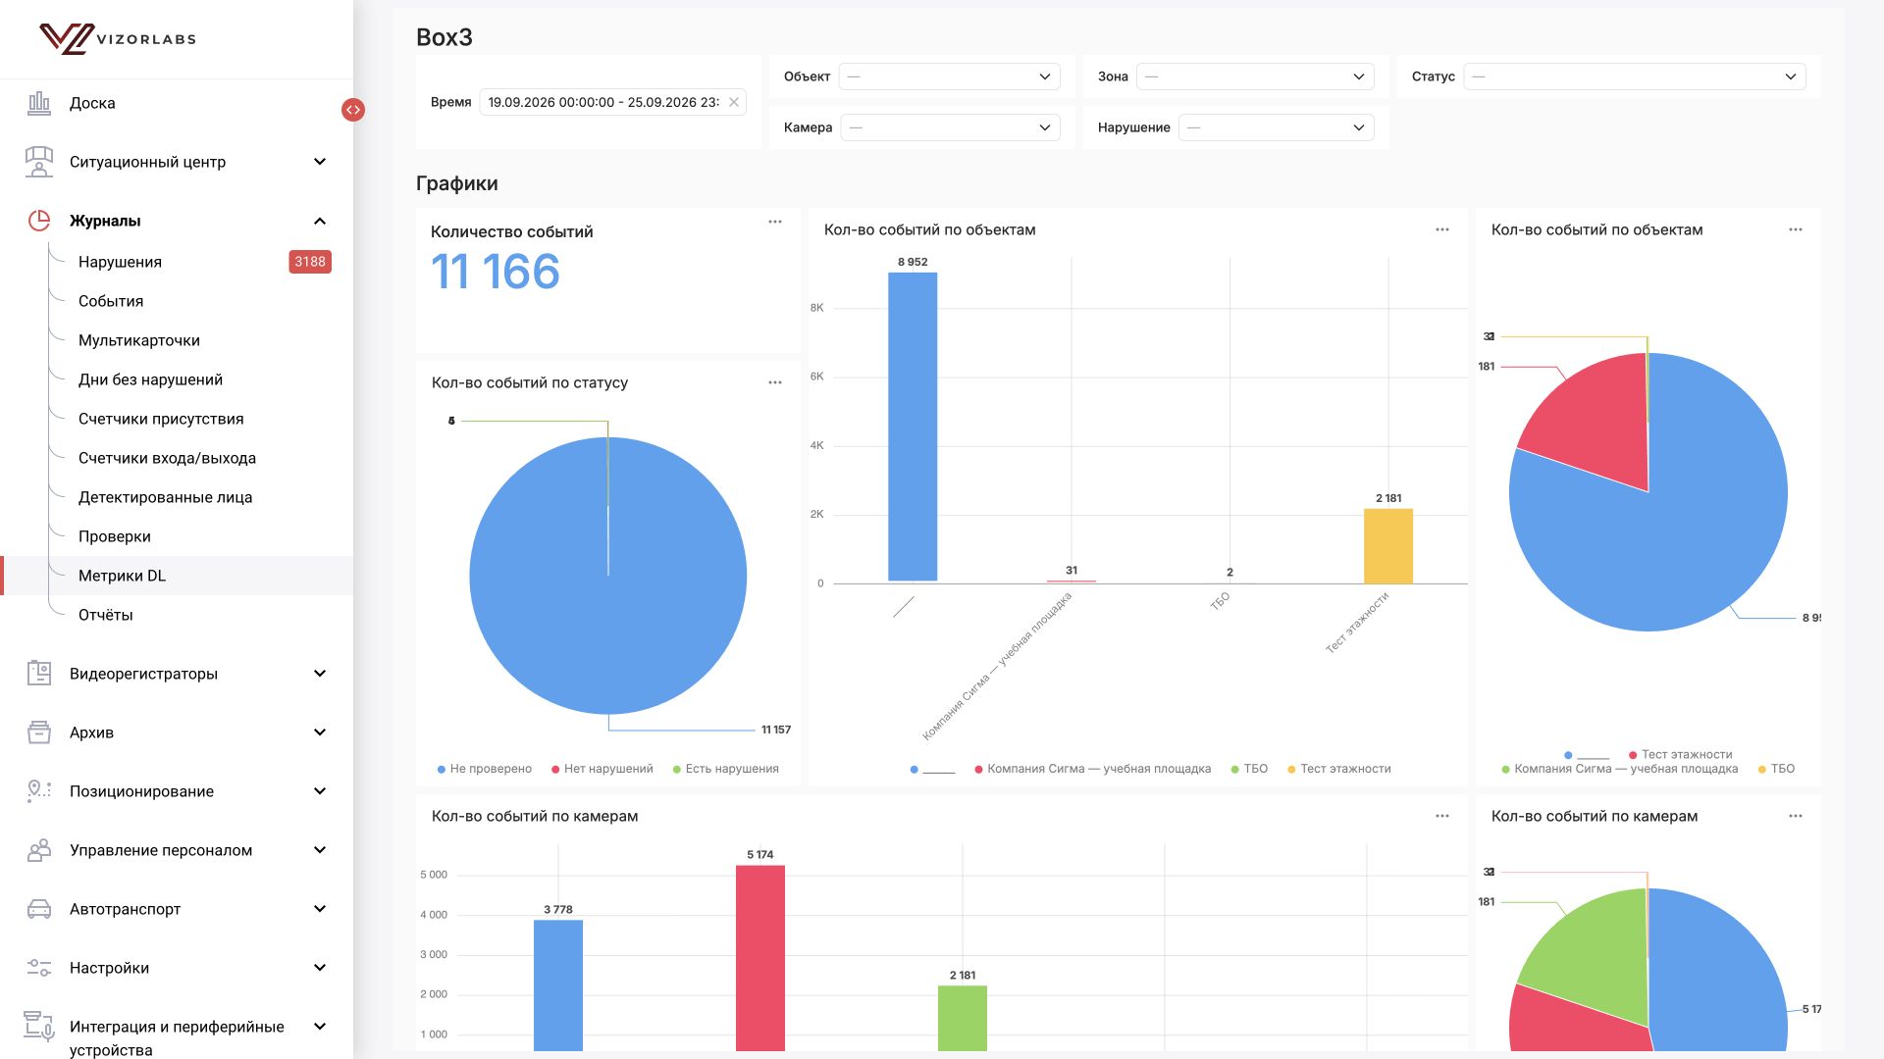
Task: Toggle ТБО legend under objects bar chart
Action: (1249, 769)
